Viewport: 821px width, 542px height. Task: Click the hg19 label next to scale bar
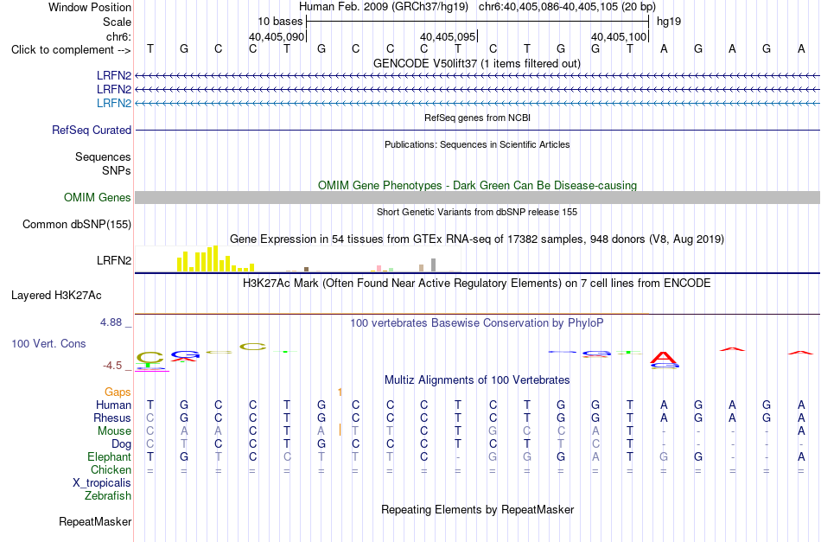coord(669,22)
